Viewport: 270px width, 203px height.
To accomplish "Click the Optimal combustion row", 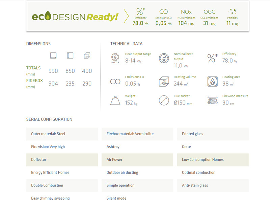I will click(x=213, y=173).
